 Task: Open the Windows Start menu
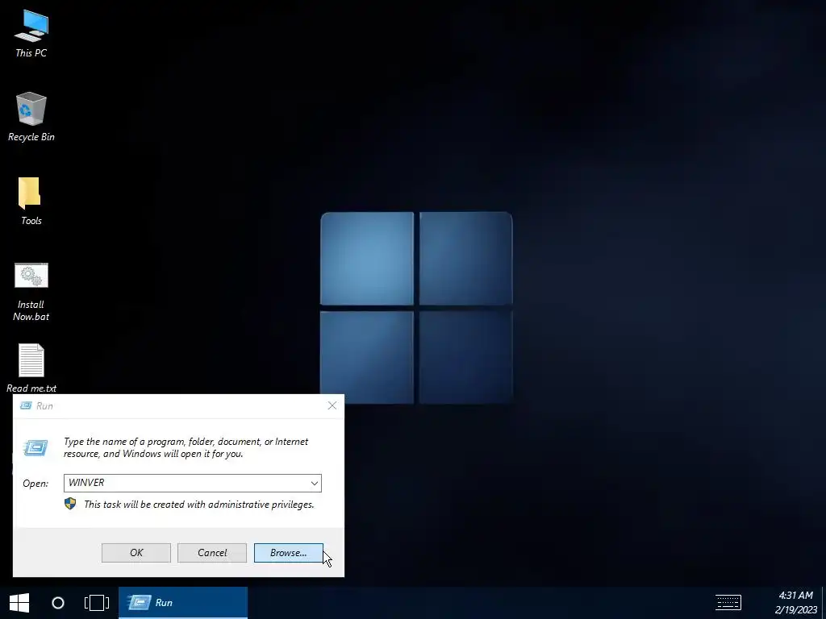[x=19, y=603]
